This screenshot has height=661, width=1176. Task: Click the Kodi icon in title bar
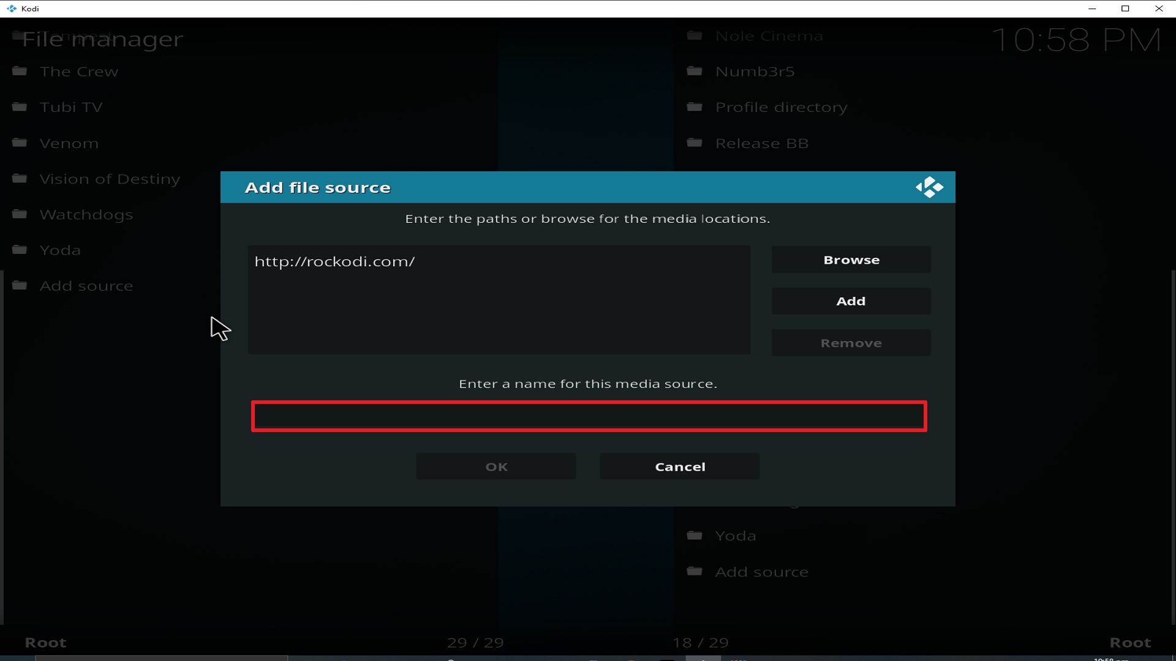coord(12,9)
